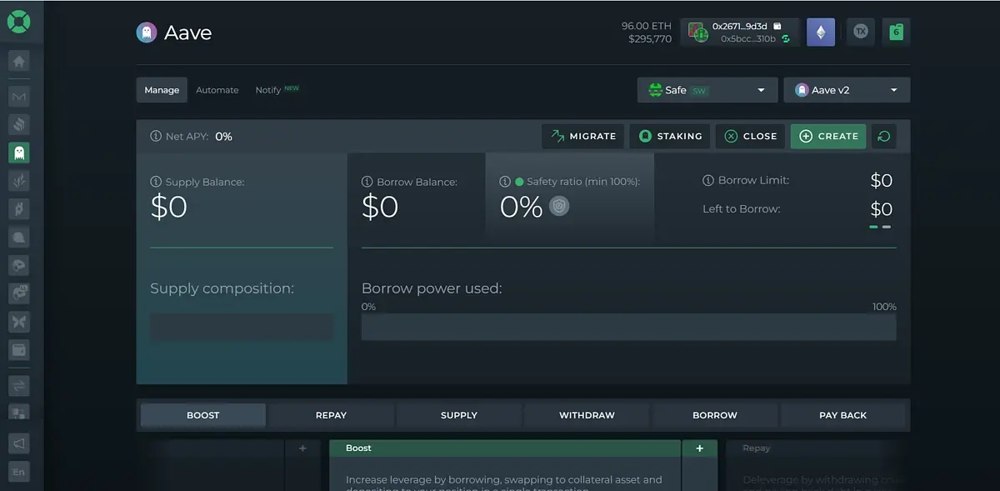Click the info icon beside Safety ratio

coord(505,181)
